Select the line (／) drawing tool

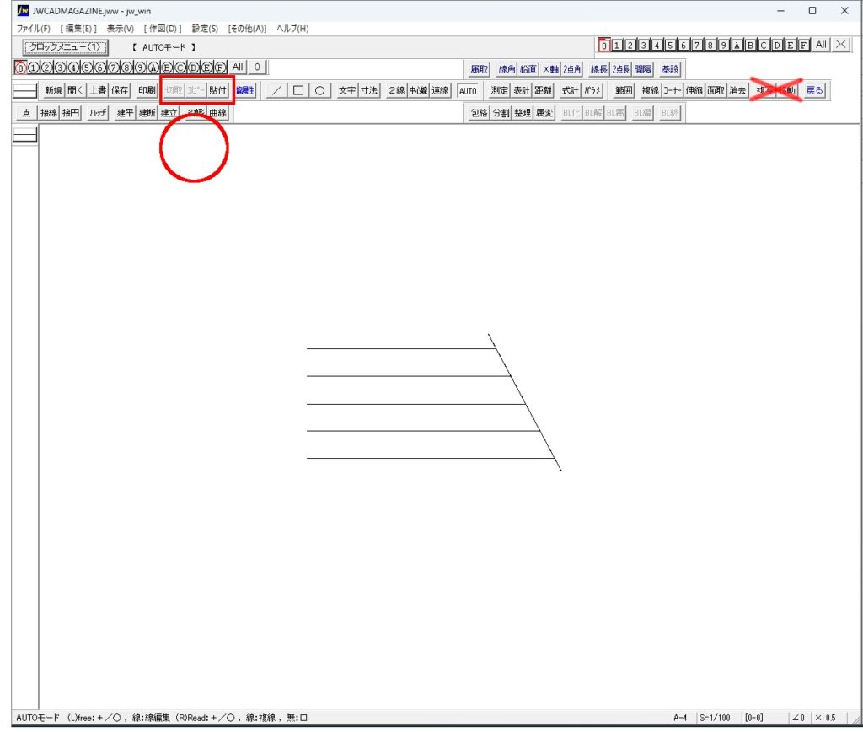277,91
